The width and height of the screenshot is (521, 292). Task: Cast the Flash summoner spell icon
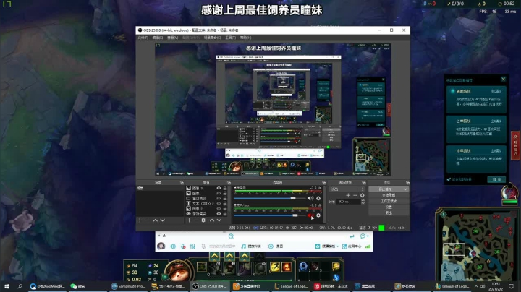275,267
